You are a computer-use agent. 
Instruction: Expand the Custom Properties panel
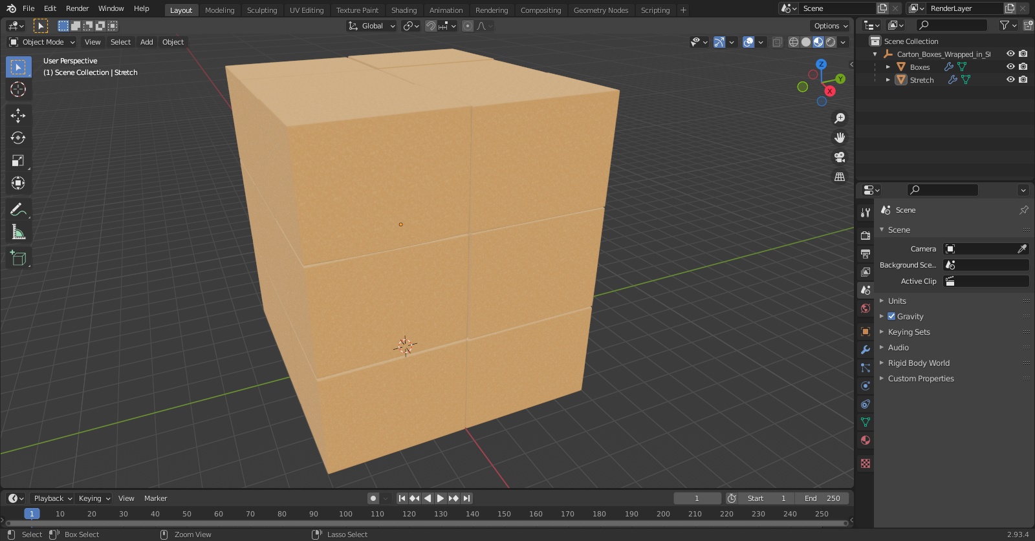[921, 378]
